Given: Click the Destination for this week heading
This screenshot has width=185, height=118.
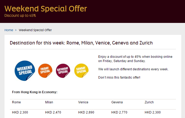Looking at the screenshot, I should [x=81, y=43].
